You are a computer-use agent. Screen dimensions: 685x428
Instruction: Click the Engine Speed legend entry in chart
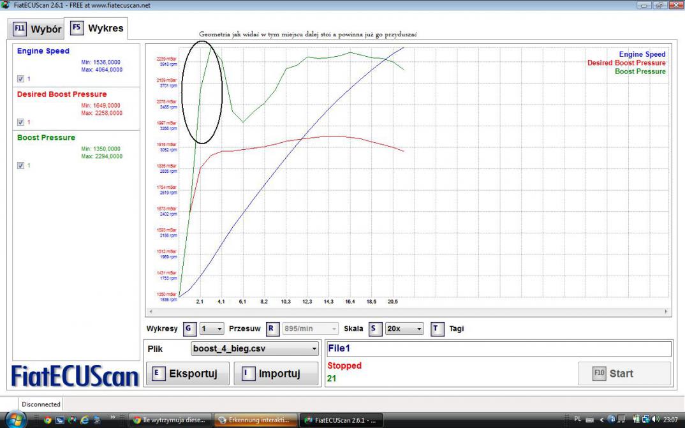[642, 55]
